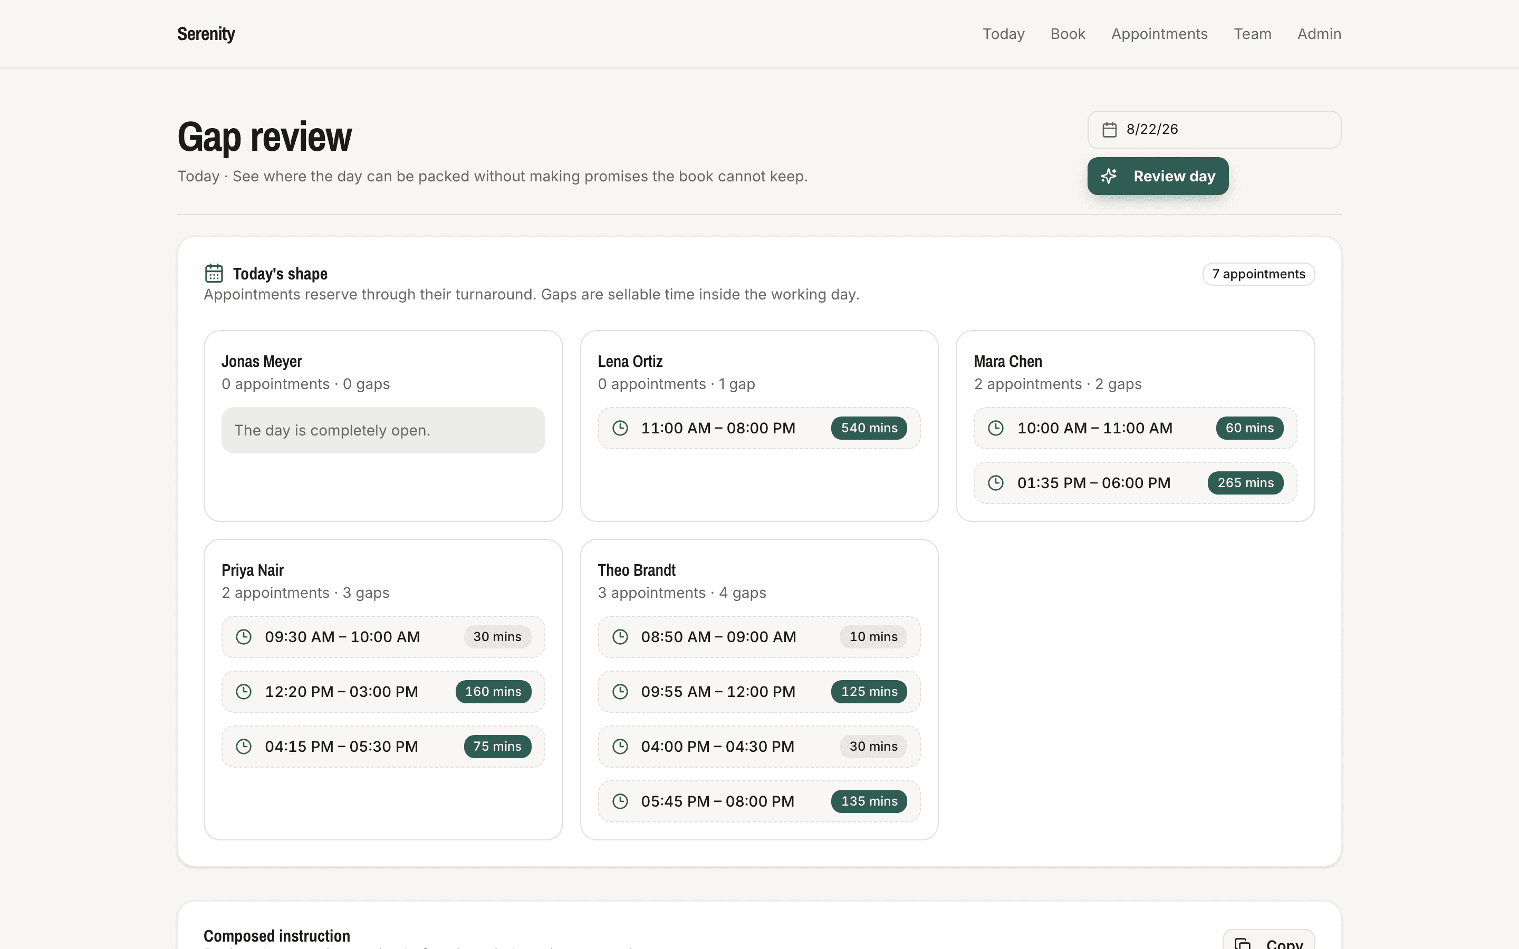
Task: Select the 265 mins badge
Action: (1246, 482)
